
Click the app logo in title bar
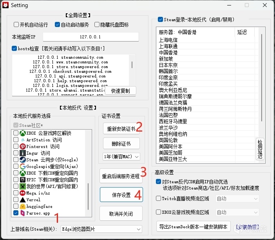point(5,5)
